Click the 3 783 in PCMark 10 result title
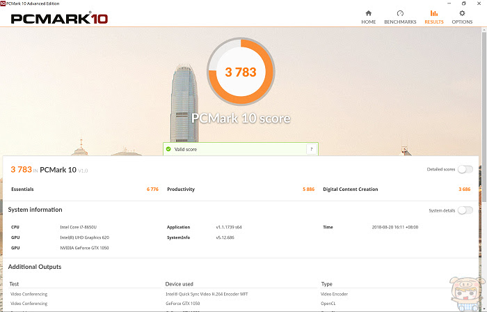 tap(49, 170)
